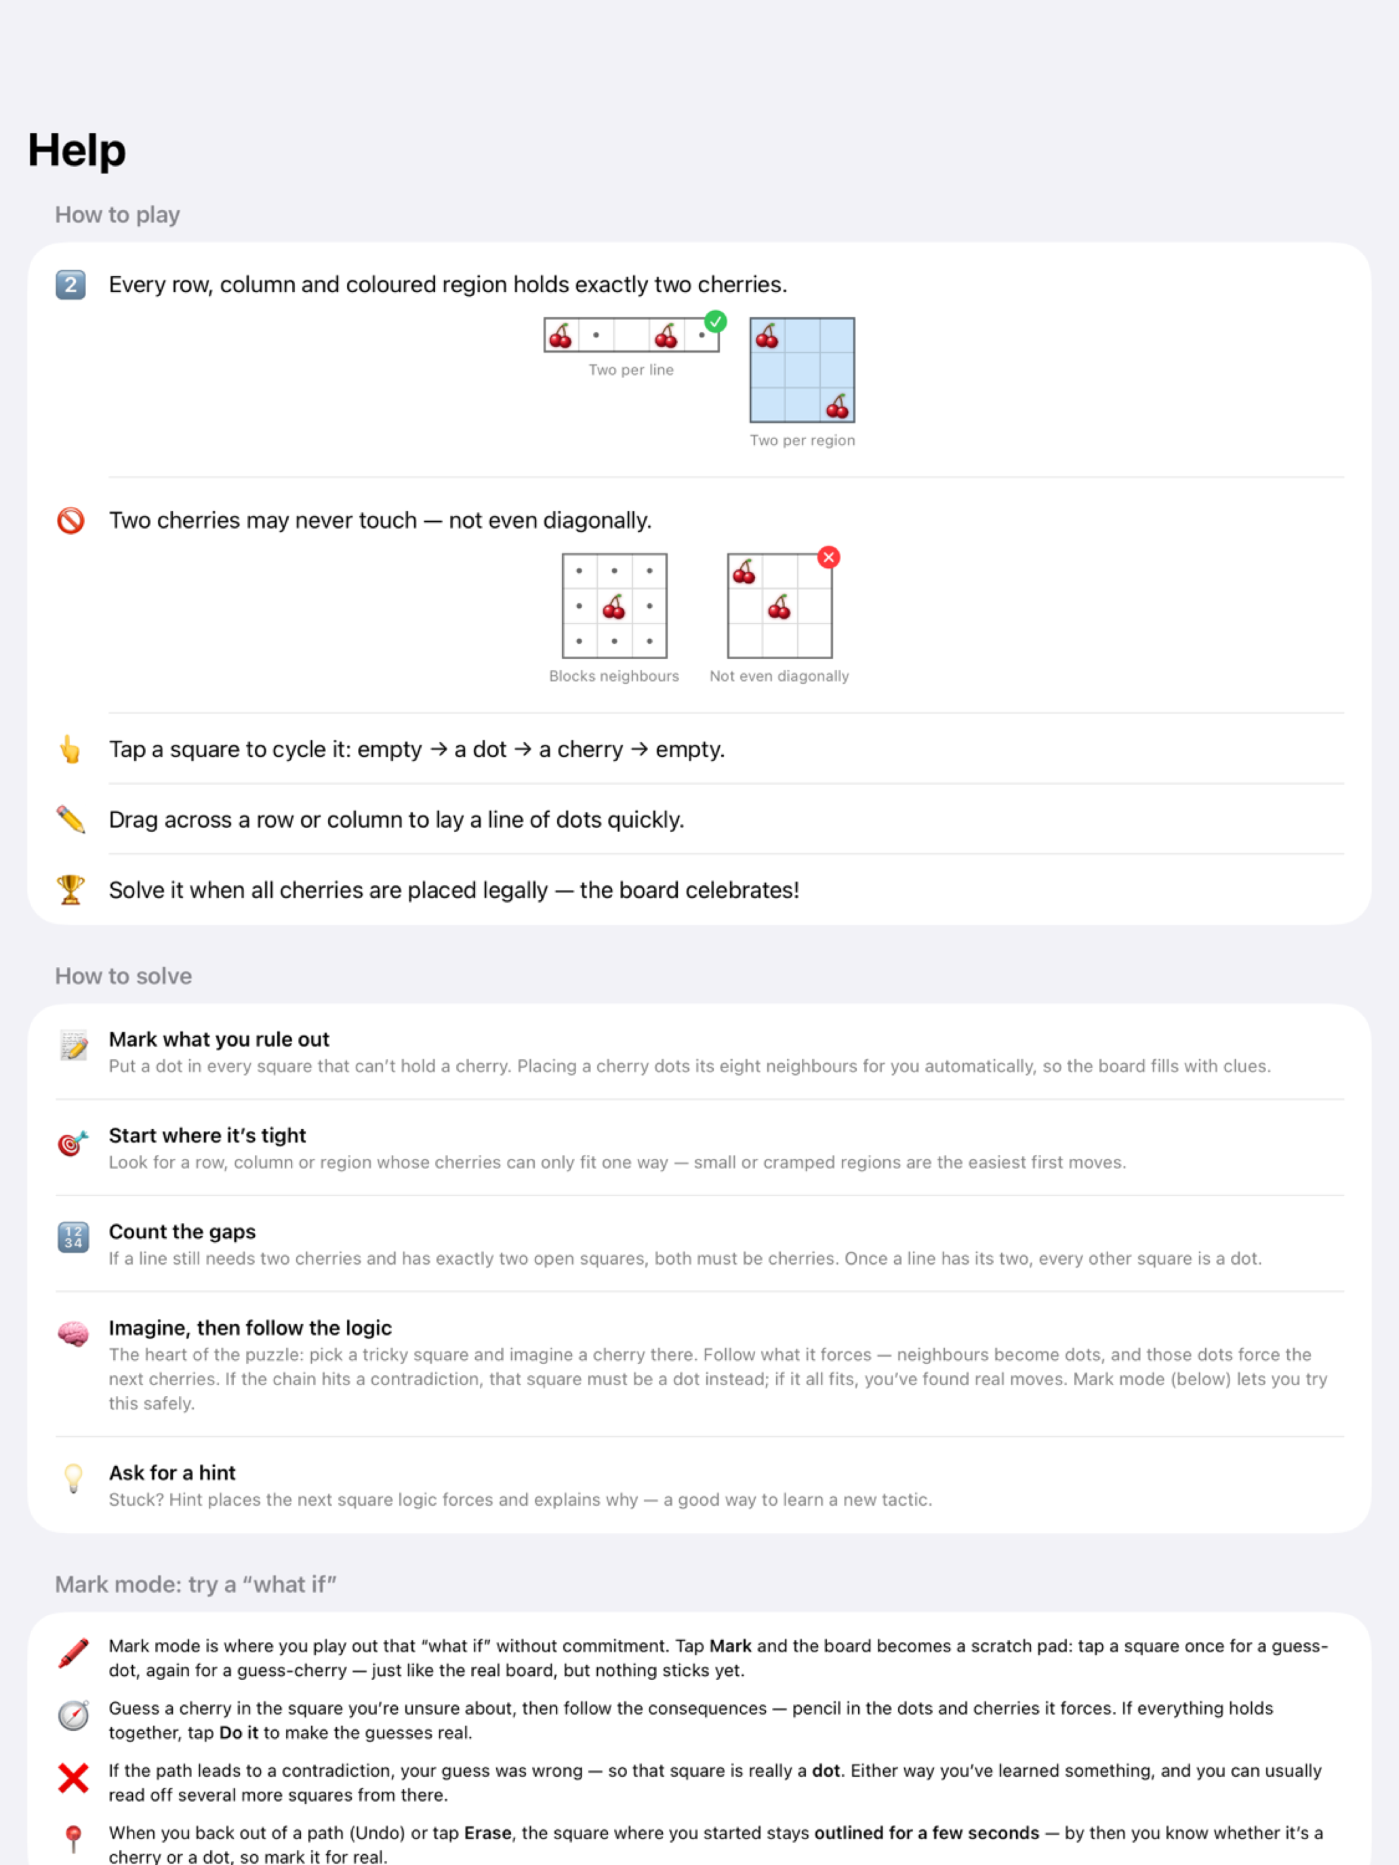The image size is (1399, 1865).
Task: Tap the red prohibited sign icon
Action: [x=71, y=520]
